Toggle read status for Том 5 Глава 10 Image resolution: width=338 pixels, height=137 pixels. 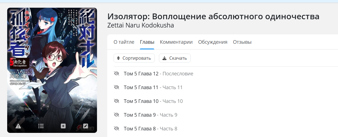click(116, 101)
